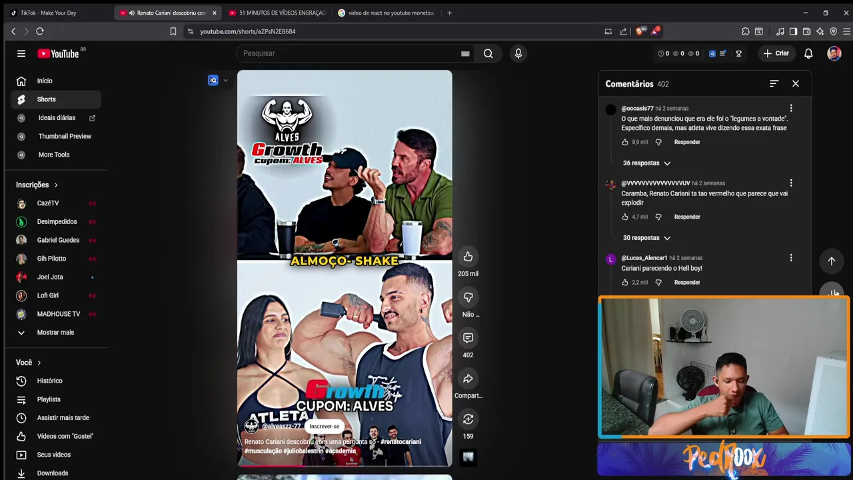Reload the page in the browser
This screenshot has width=853, height=480.
tap(40, 31)
